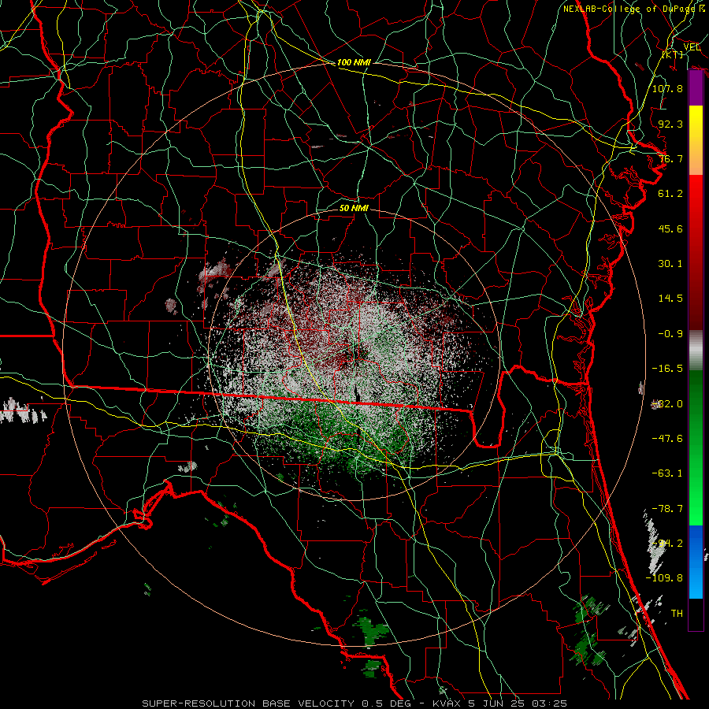Click the 61.2 legend value

tap(670, 194)
